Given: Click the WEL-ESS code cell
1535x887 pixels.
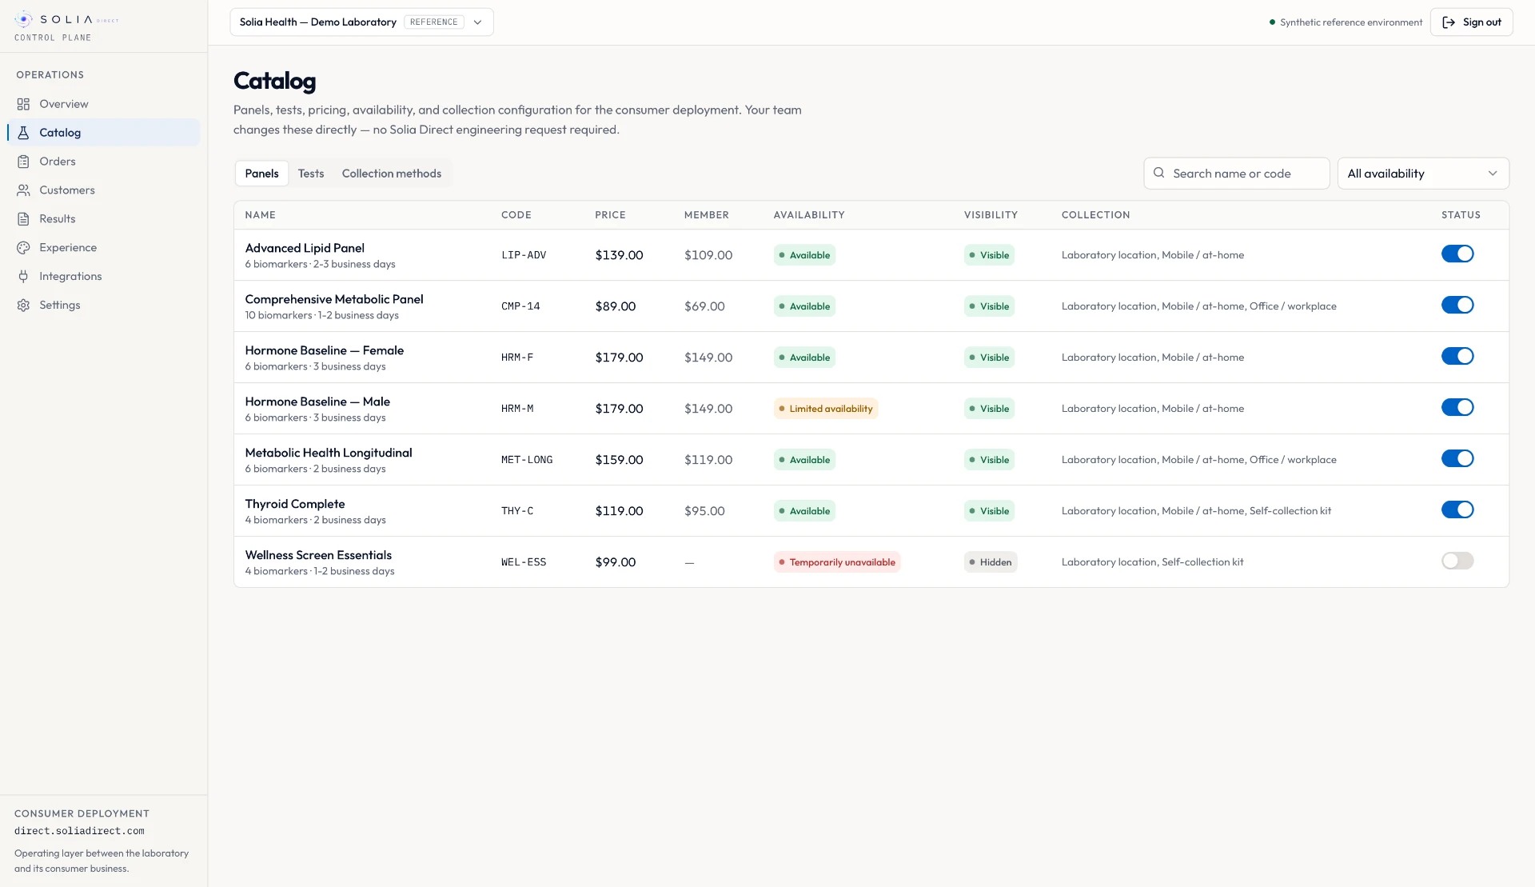Looking at the screenshot, I should (x=524, y=562).
